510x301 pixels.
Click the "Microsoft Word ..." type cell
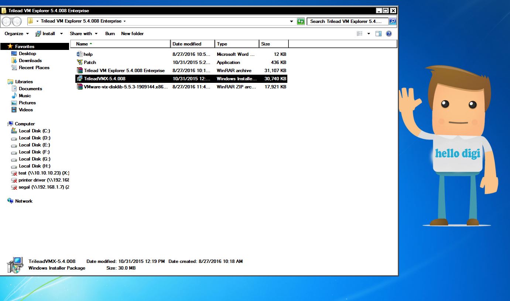[235, 54]
